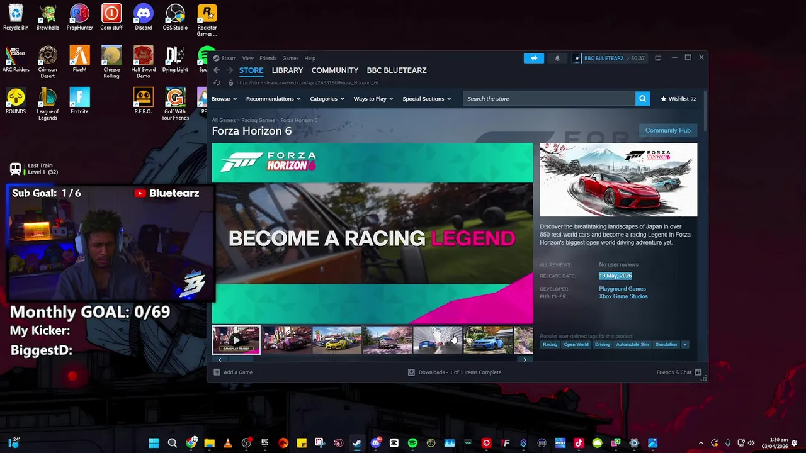
Task: Open the Steam menu
Action: [x=229, y=58]
